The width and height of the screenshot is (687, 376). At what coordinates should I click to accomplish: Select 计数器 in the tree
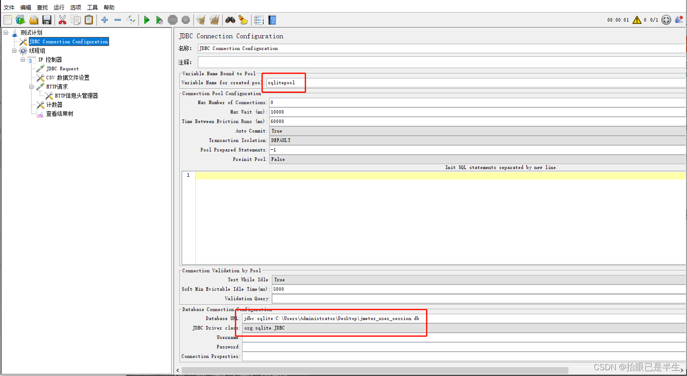[54, 105]
